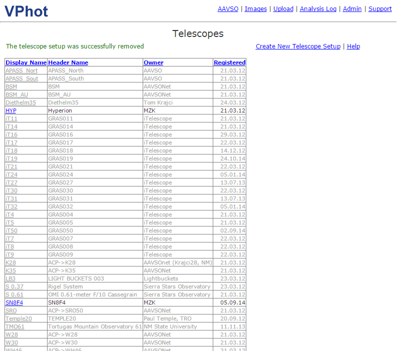Image resolution: width=398 pixels, height=351 pixels.
Task: Click the VPhot logo title
Action: [26, 11]
